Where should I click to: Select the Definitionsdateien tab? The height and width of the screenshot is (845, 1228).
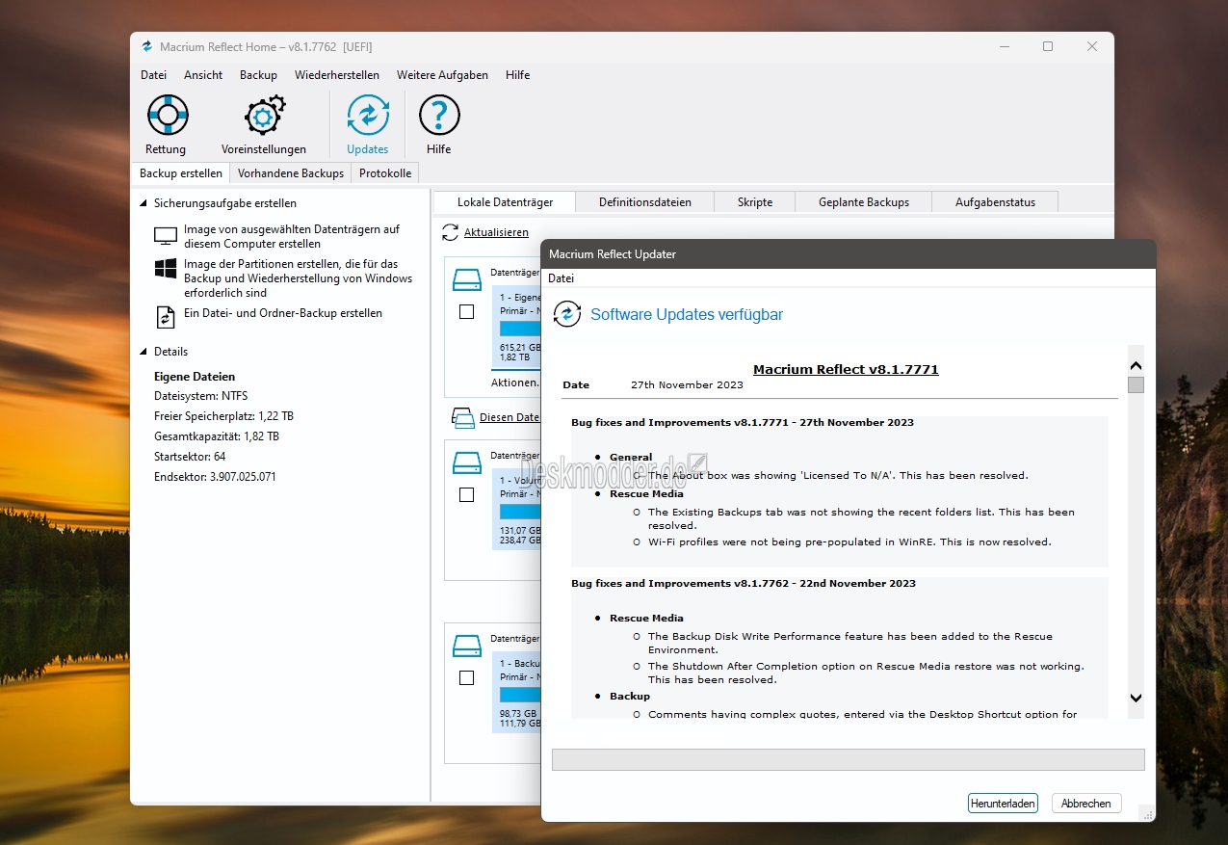pos(645,202)
